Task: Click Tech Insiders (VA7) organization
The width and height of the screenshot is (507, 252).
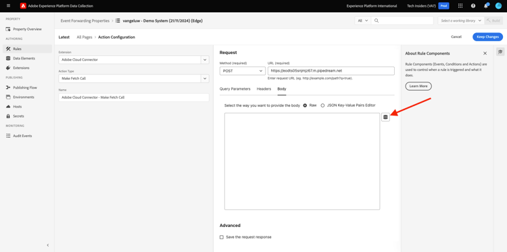Action: [x=421, y=6]
